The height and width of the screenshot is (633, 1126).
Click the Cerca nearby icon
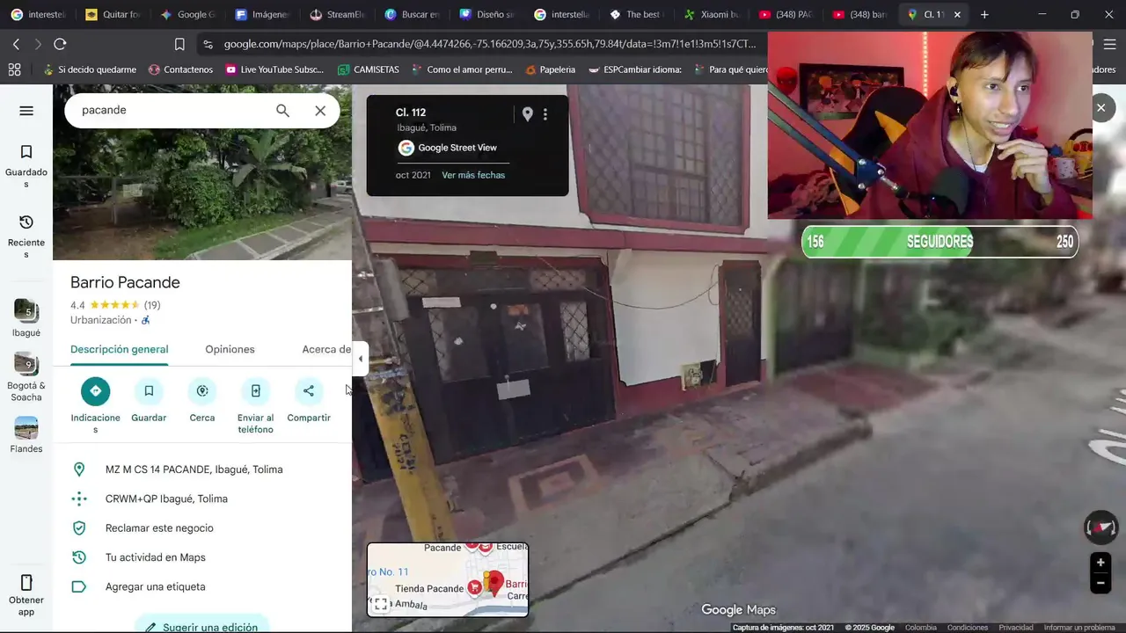pyautogui.click(x=202, y=391)
